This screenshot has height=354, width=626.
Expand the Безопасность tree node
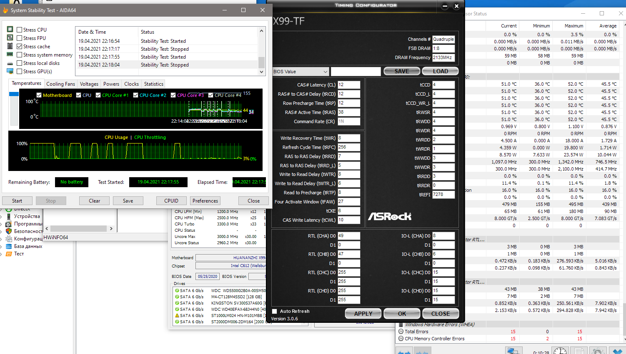(x=1, y=231)
